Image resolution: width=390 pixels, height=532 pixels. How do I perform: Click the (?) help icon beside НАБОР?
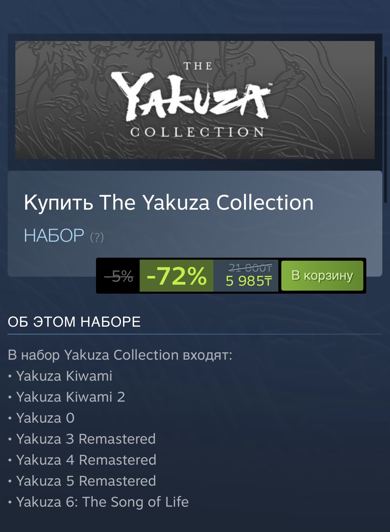click(97, 237)
